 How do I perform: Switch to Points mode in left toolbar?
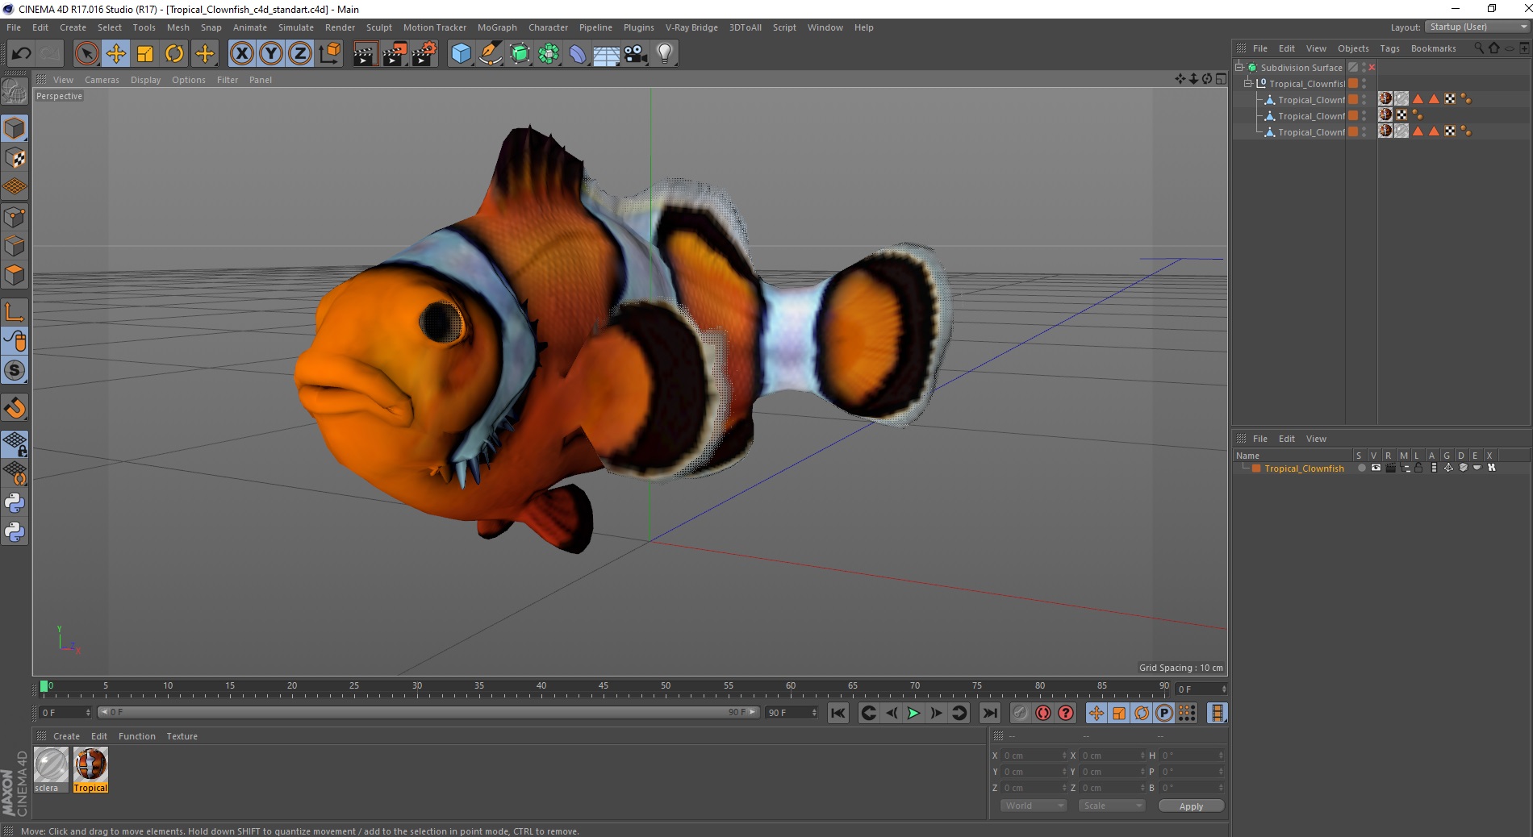(x=15, y=217)
